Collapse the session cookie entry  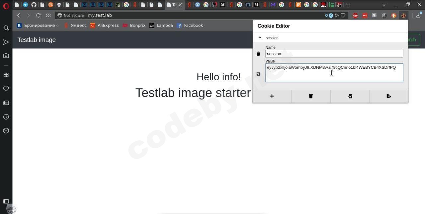click(260, 37)
